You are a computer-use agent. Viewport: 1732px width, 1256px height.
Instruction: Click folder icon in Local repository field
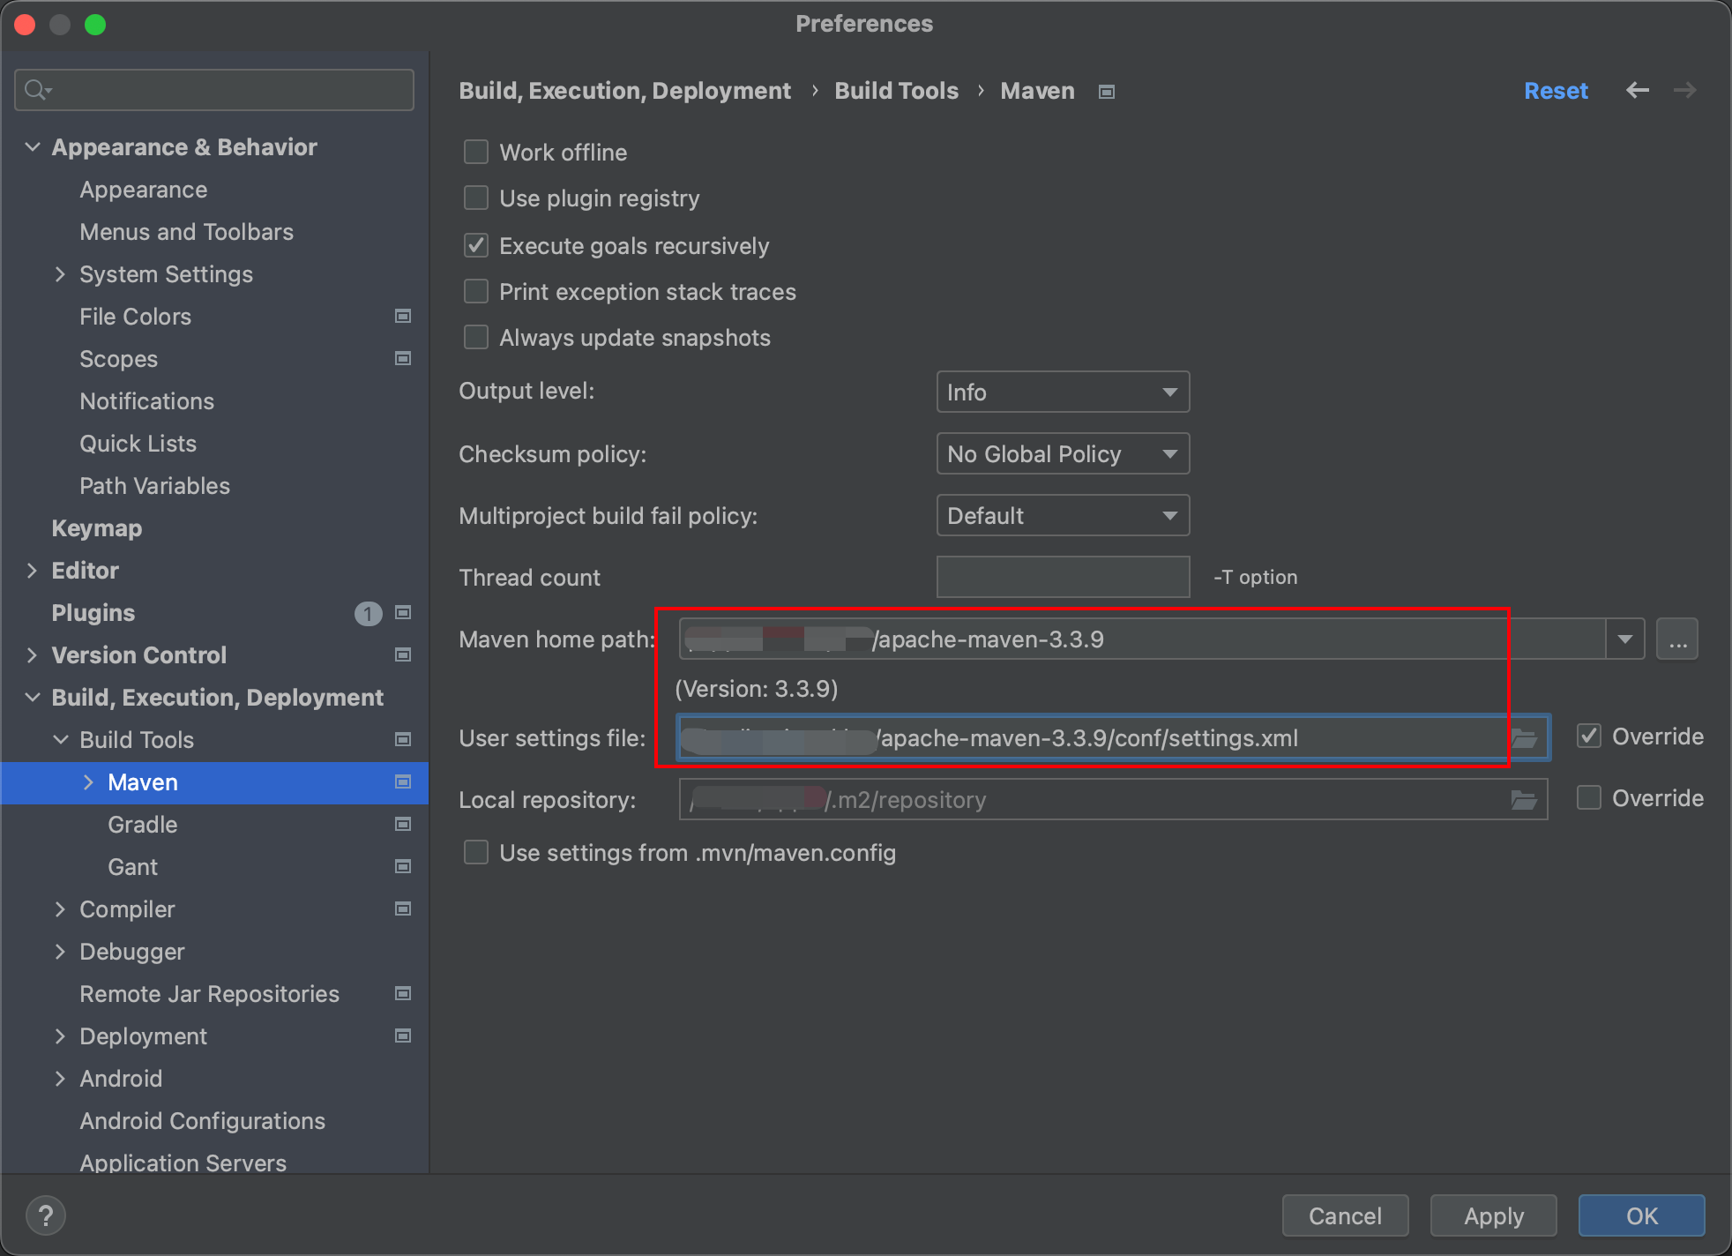(x=1524, y=800)
